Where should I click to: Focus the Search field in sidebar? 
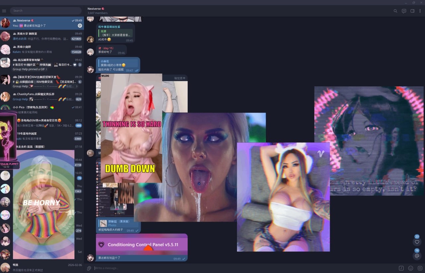(x=45, y=11)
